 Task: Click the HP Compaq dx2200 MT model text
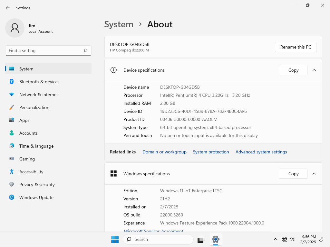click(x=131, y=50)
